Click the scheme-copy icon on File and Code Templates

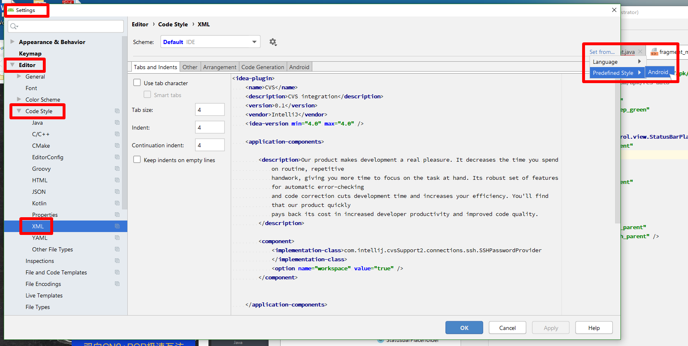click(x=117, y=272)
